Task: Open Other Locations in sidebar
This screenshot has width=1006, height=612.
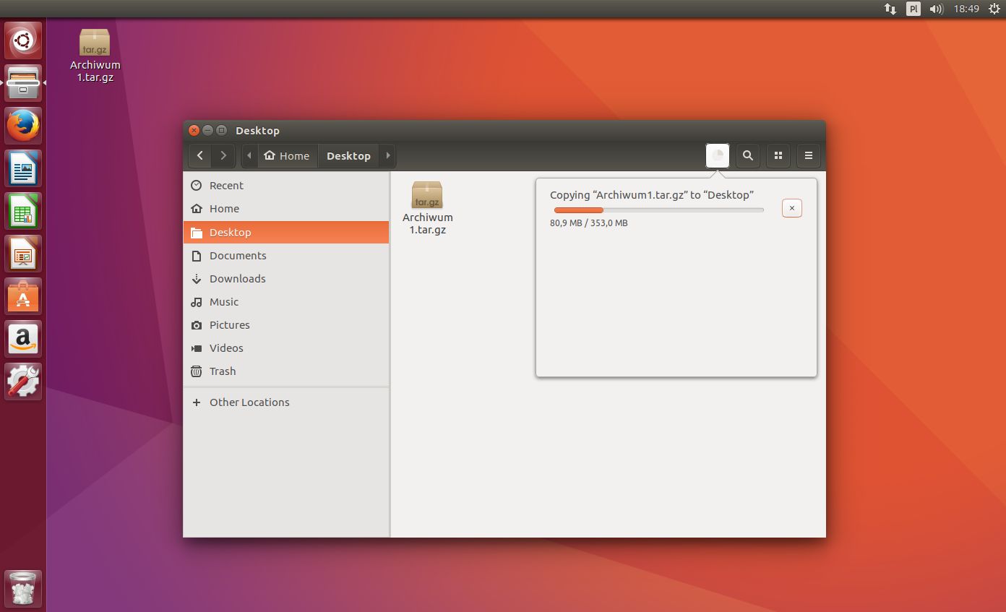Action: pos(286,402)
